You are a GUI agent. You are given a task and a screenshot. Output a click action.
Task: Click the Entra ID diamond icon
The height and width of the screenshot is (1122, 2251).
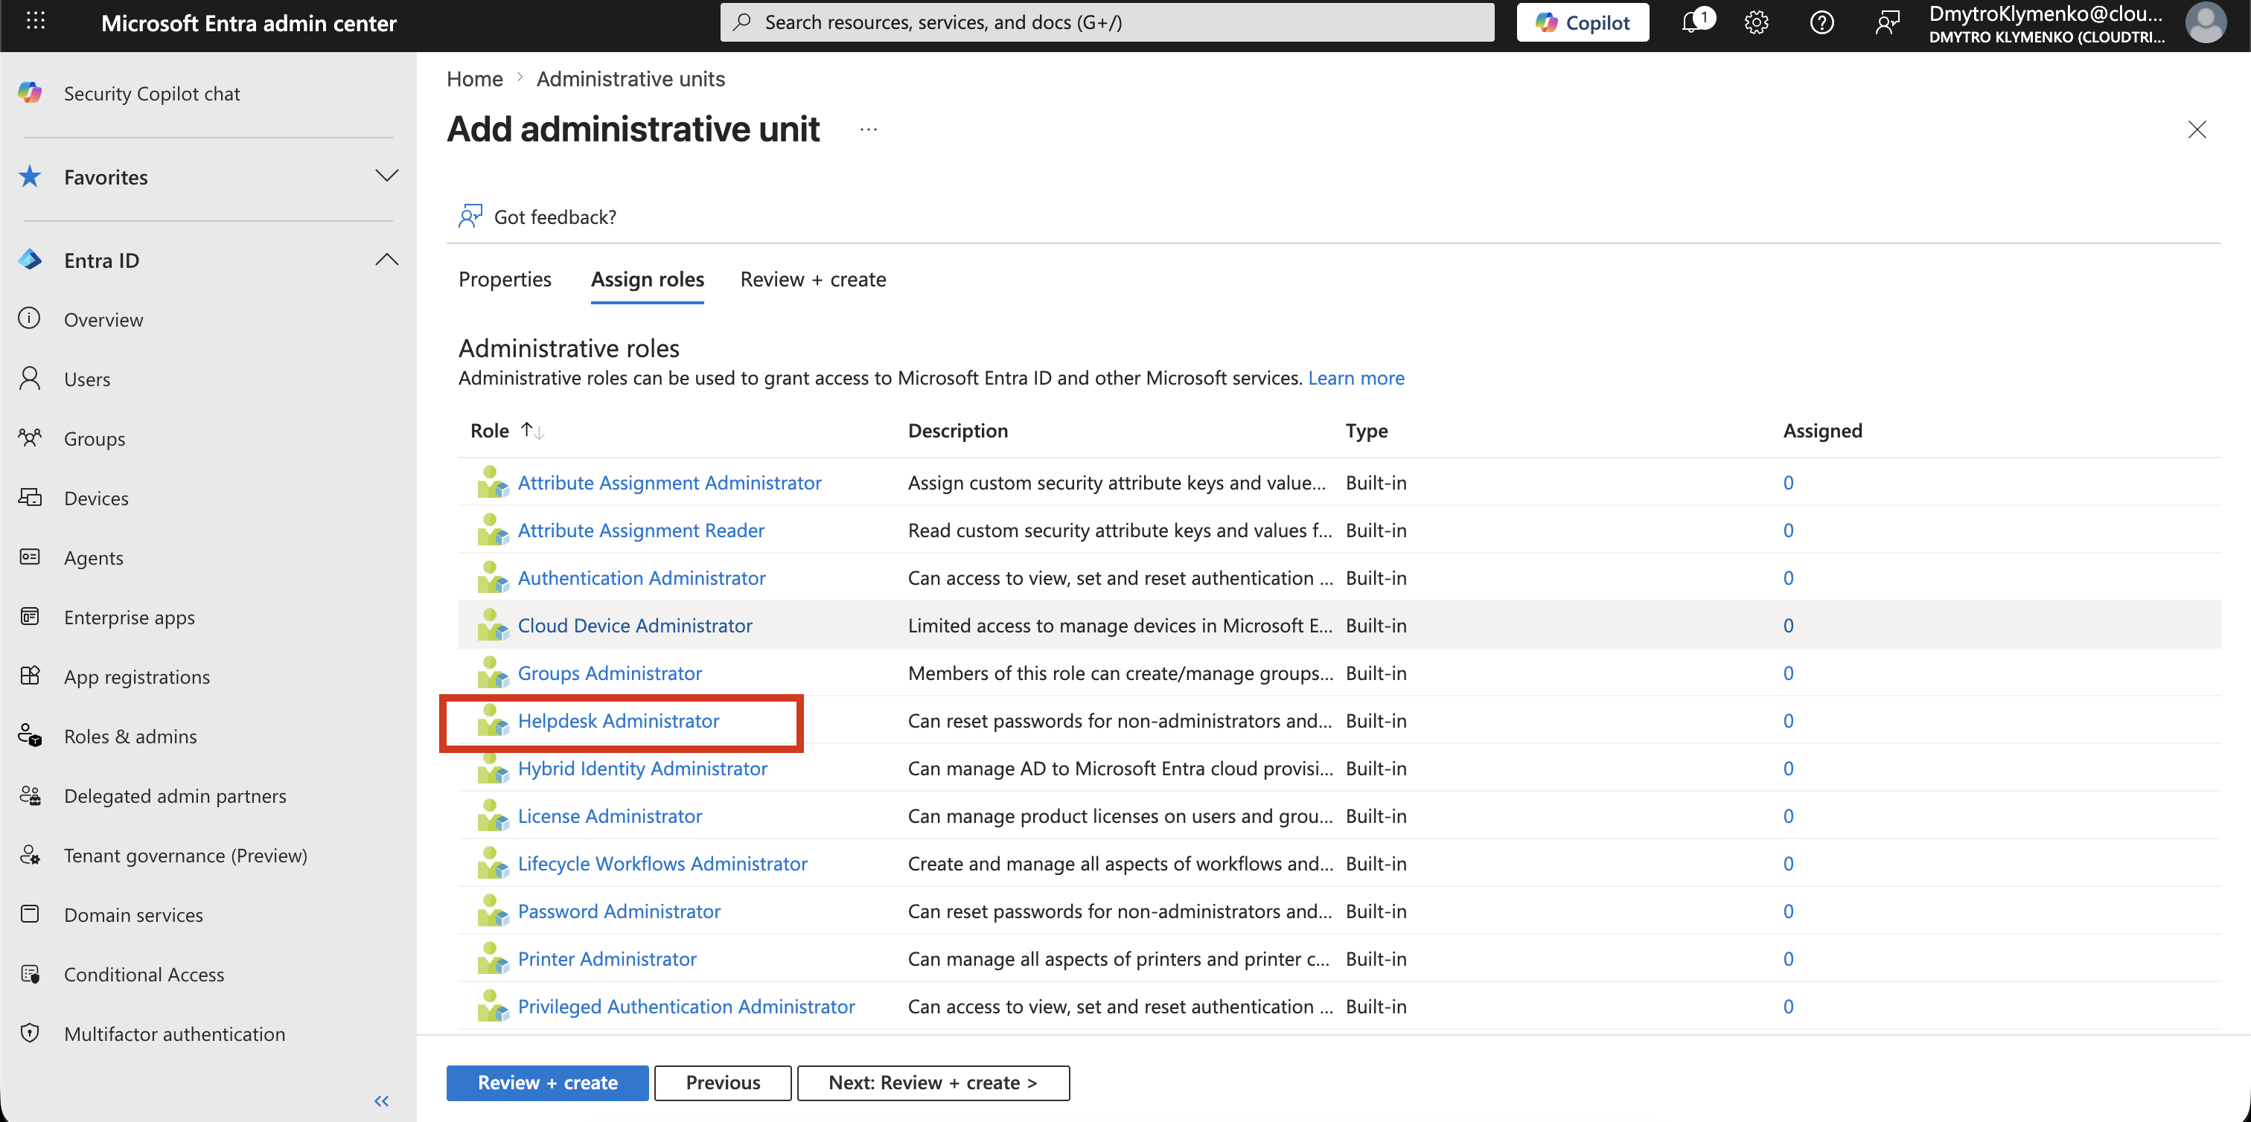pos(30,260)
